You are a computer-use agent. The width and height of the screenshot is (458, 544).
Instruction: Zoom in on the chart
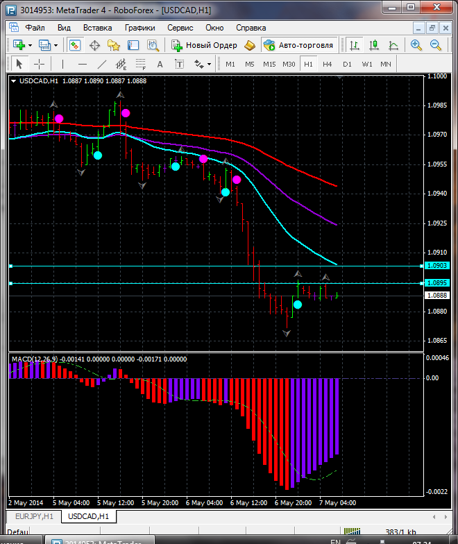(416, 45)
